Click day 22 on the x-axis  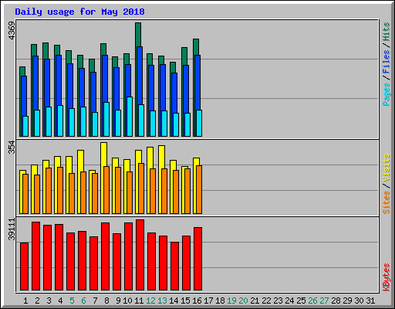[266, 301]
